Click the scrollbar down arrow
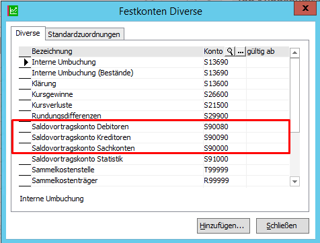The height and width of the screenshot is (243, 320). 294,181
